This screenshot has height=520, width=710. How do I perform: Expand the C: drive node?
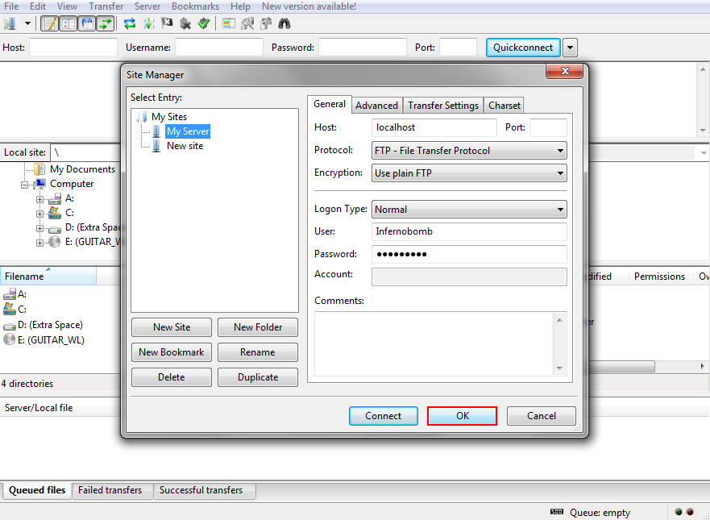pyautogui.click(x=39, y=214)
